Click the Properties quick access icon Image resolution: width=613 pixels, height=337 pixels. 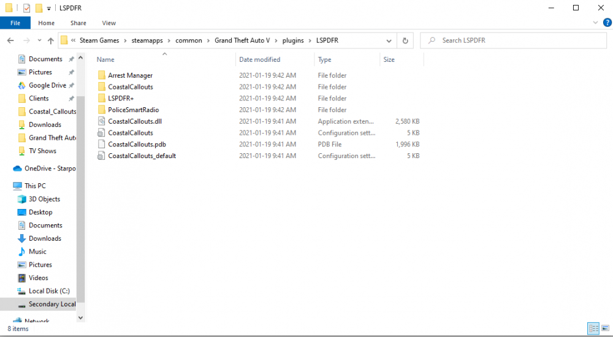click(26, 8)
